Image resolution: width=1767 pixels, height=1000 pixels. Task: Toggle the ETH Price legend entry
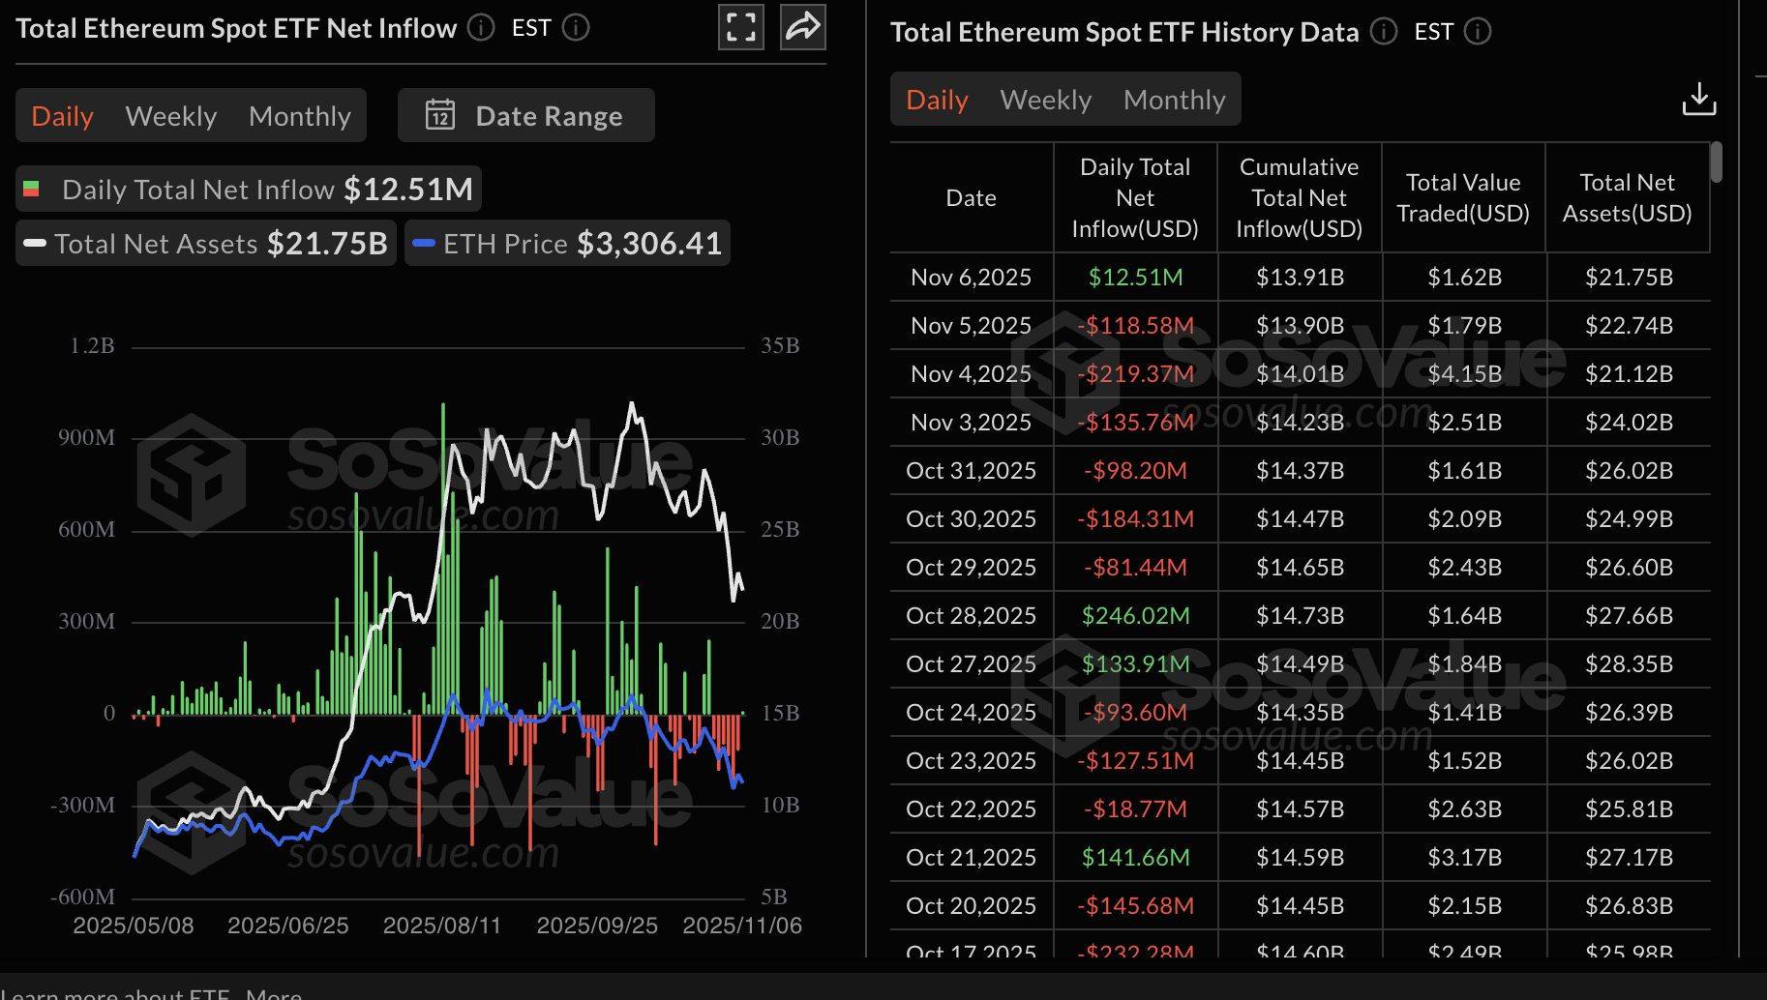point(566,243)
